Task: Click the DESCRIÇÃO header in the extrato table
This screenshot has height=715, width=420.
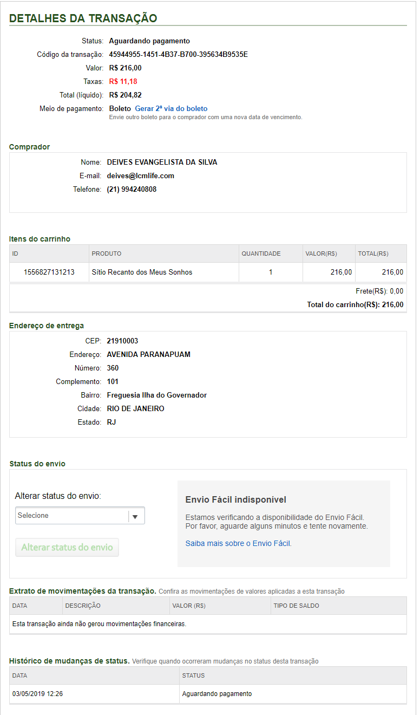Action: [x=83, y=606]
